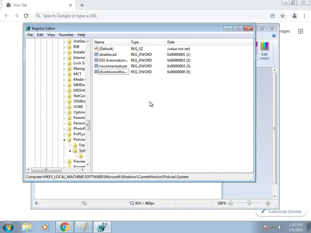Click Customize Chrome button
This screenshot has height=233, width=311.
coord(281,211)
